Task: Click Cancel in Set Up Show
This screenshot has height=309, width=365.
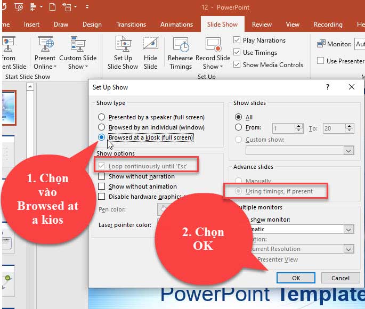Action: coord(340,278)
